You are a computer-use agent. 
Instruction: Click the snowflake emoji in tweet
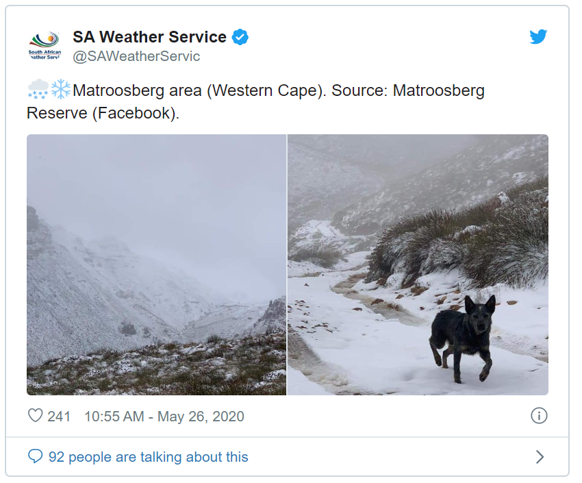click(x=60, y=89)
